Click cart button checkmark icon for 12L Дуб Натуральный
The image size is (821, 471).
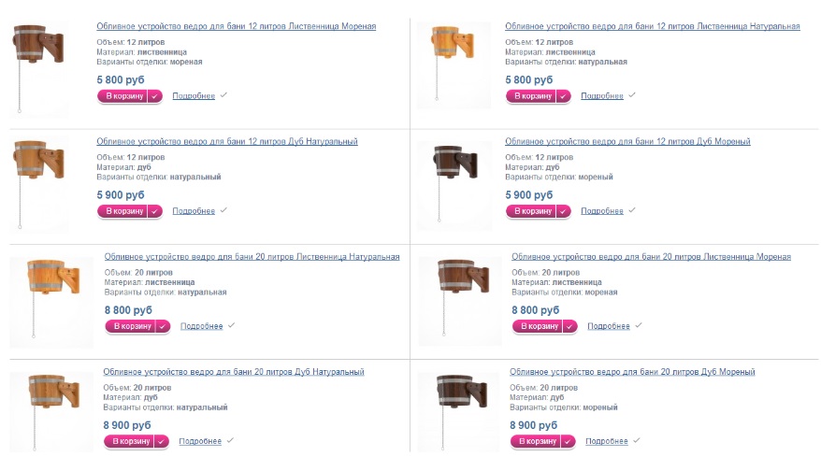coord(154,210)
